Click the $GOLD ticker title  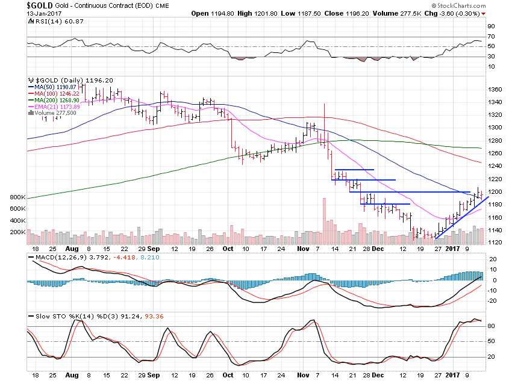coord(40,5)
